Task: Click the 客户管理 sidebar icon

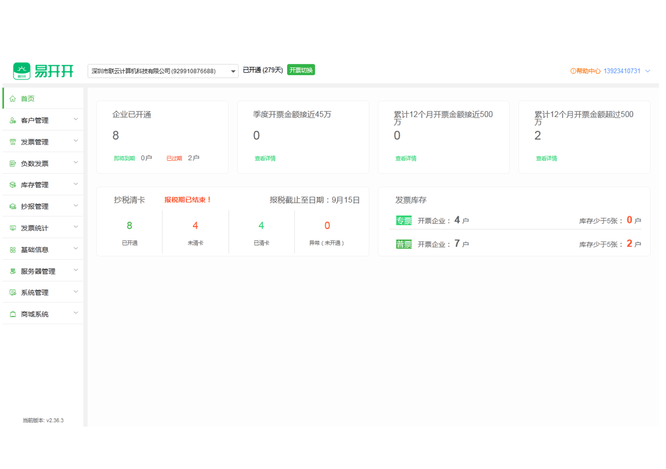Action: click(13, 121)
